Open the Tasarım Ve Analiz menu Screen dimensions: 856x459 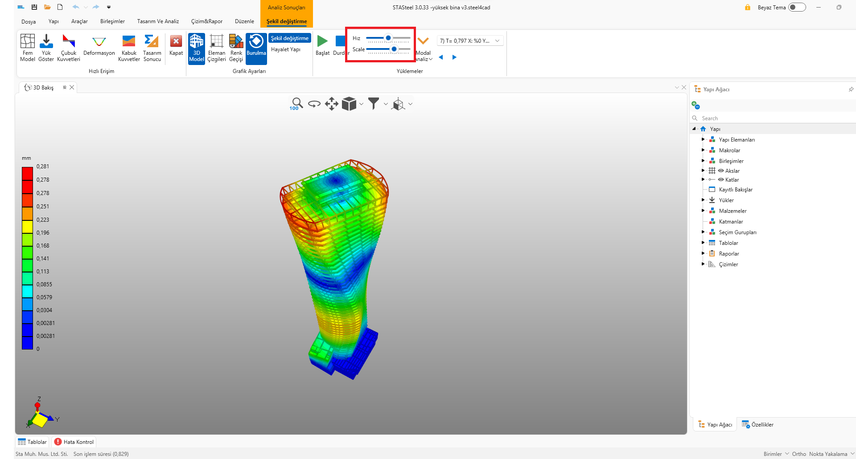click(x=158, y=21)
